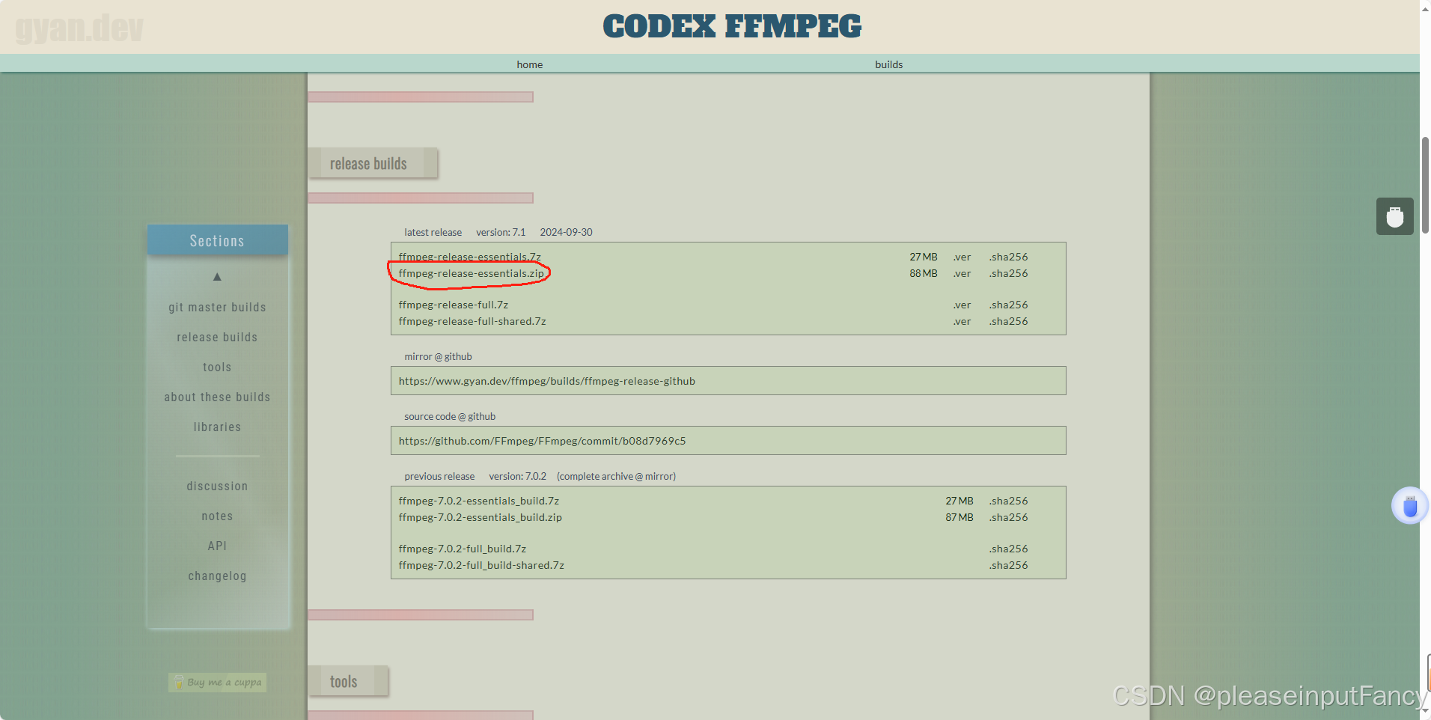The width and height of the screenshot is (1431, 720).
Task: Open .ver link for ffmpeg-release-full.7z
Action: pyautogui.click(x=962, y=305)
